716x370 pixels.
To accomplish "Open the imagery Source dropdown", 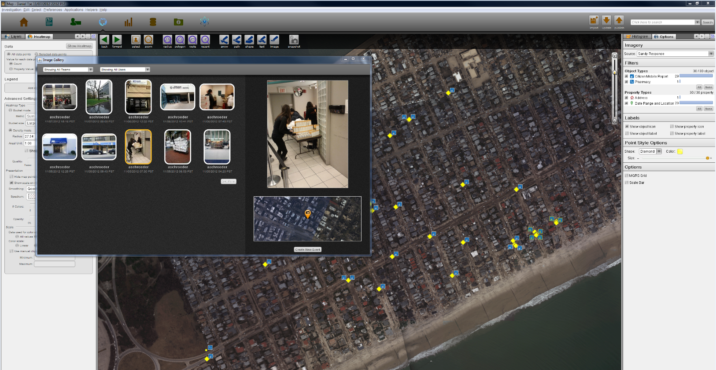I will (675, 54).
